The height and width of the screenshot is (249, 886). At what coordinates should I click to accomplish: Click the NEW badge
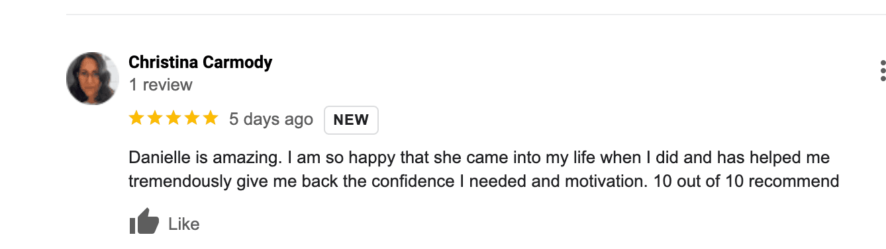pos(351,120)
